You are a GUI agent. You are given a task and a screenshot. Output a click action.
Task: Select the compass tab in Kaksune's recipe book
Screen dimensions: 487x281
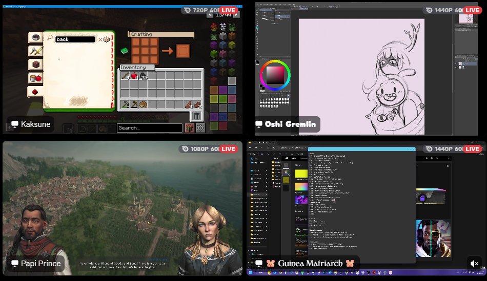tap(35, 37)
